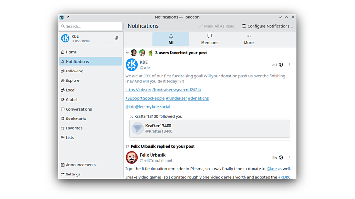The width and height of the screenshot is (355, 199).
Task: Open Settings in the sidebar
Action: pos(73,174)
